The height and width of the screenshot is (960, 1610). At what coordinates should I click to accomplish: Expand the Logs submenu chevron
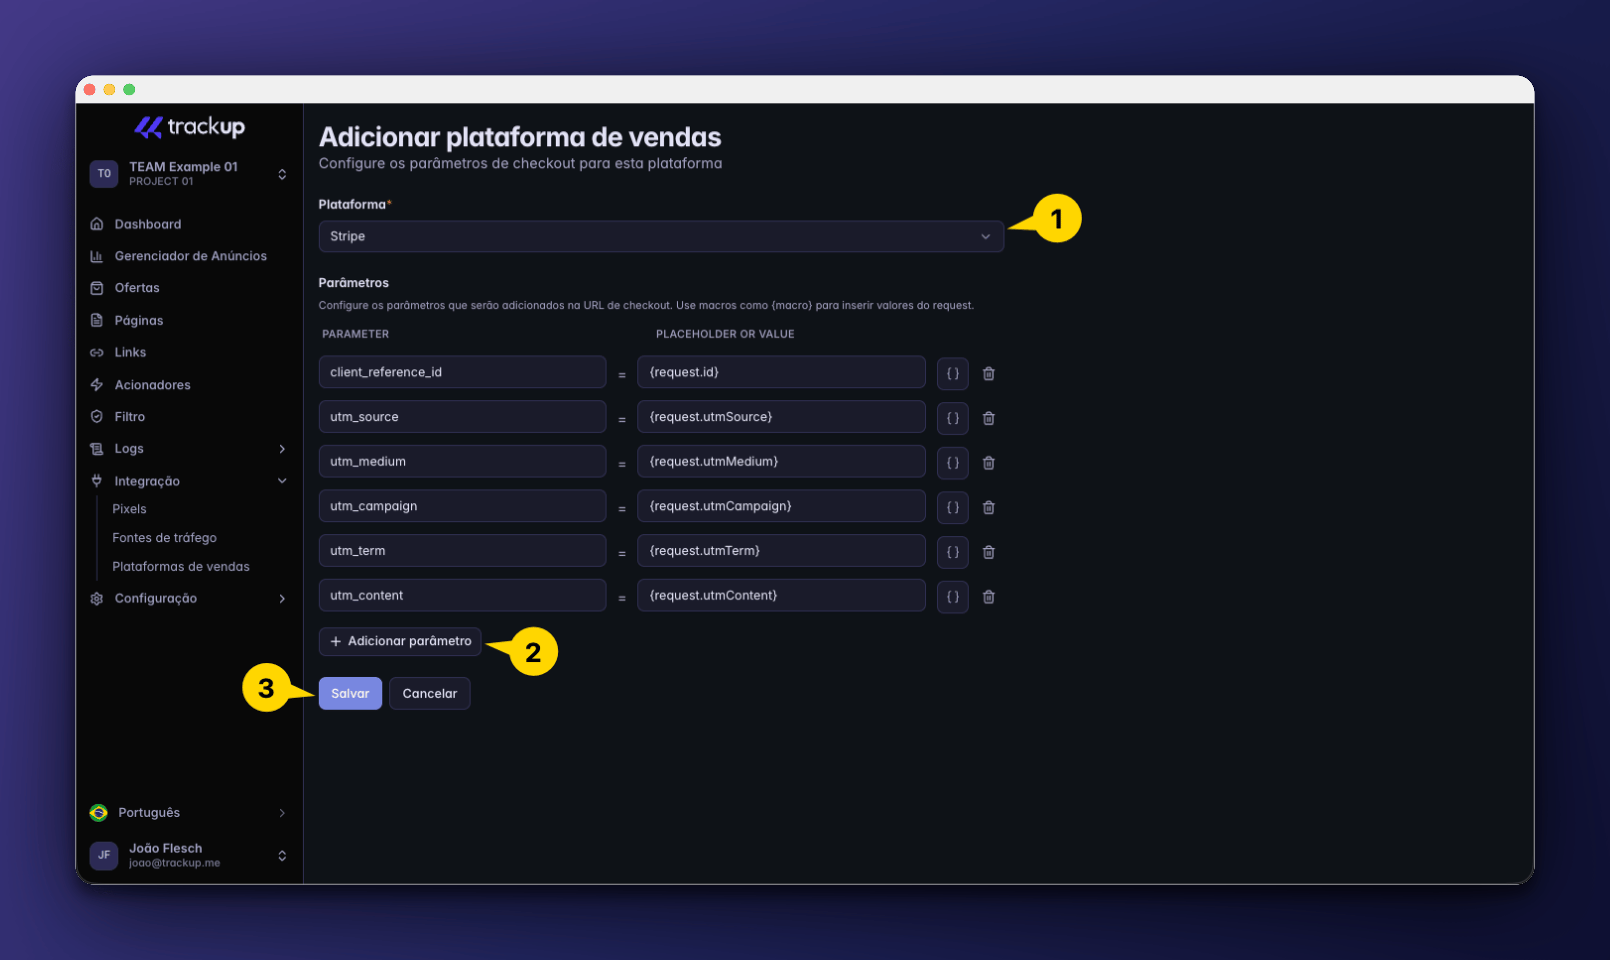click(x=282, y=449)
